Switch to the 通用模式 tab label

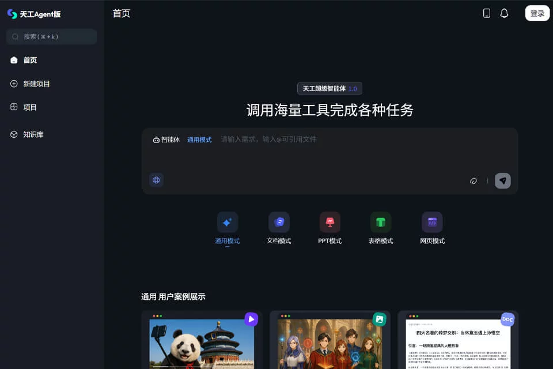click(x=227, y=241)
